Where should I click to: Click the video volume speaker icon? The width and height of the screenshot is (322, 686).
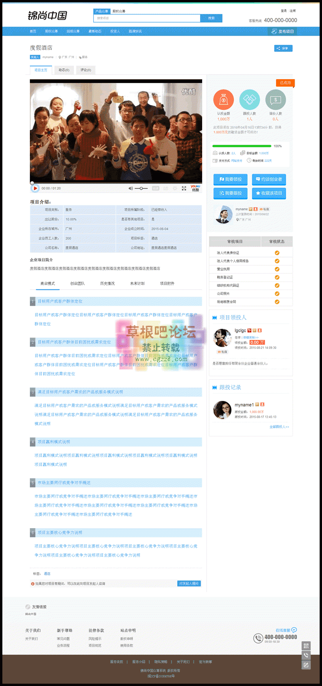(131, 188)
